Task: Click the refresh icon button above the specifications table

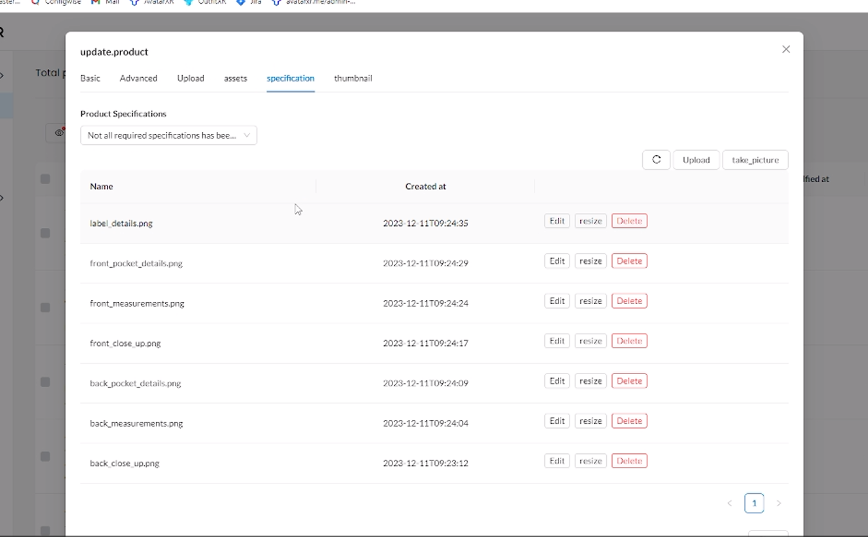Action: point(656,160)
